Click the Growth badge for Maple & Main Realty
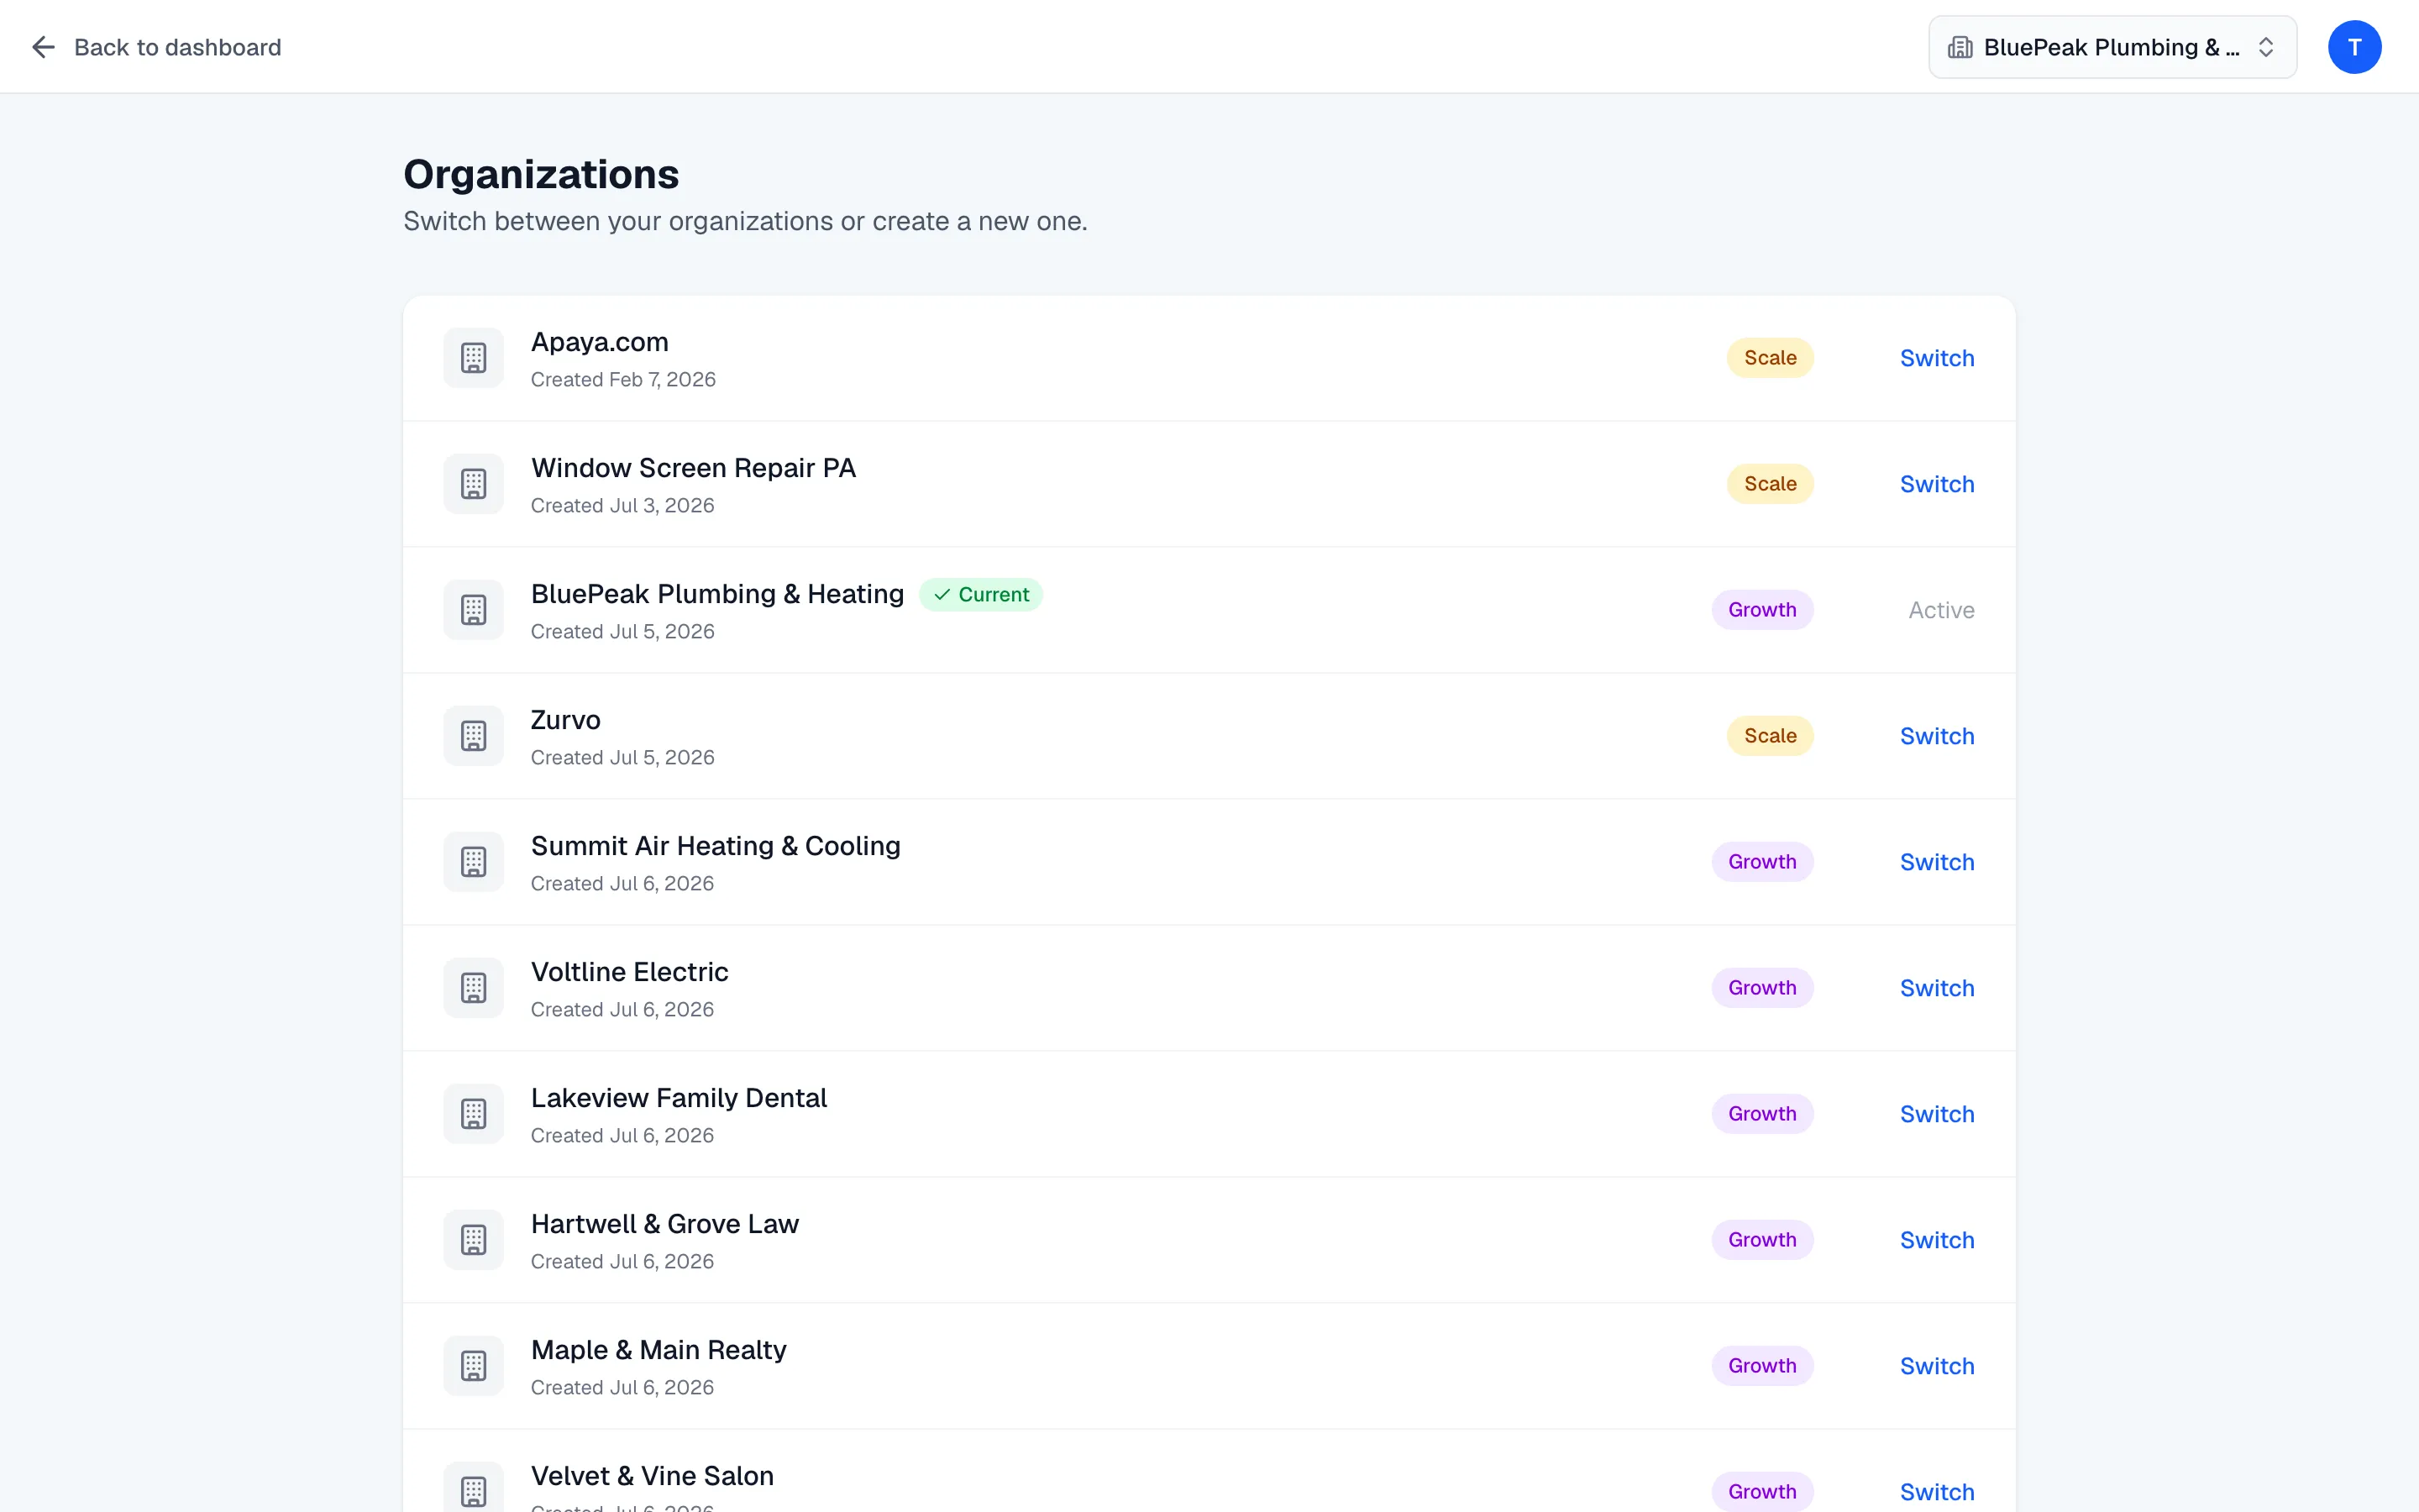Screen dimensions: 2419x1512 coord(1762,1366)
